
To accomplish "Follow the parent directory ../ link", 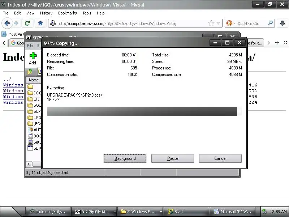I will point(7,79).
